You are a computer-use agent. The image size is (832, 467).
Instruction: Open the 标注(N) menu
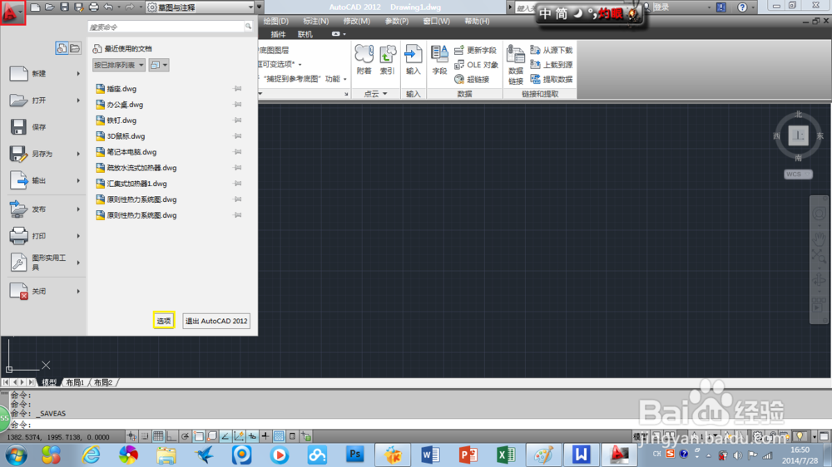[315, 22]
